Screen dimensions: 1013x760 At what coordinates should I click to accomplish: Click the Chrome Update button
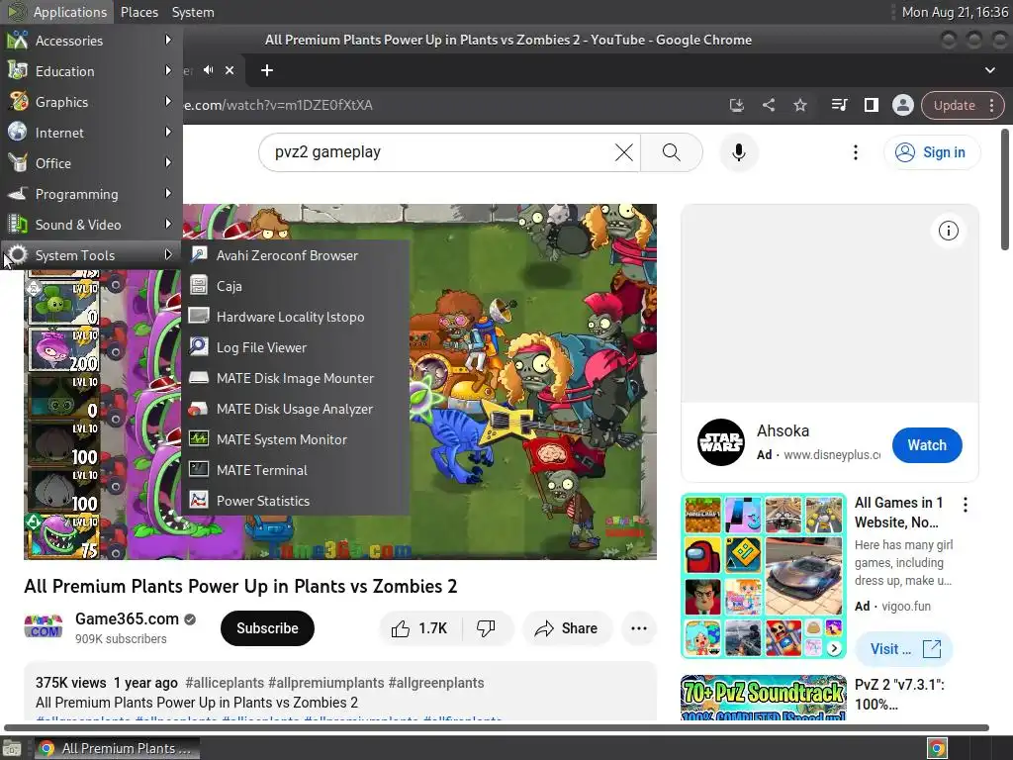pos(963,105)
